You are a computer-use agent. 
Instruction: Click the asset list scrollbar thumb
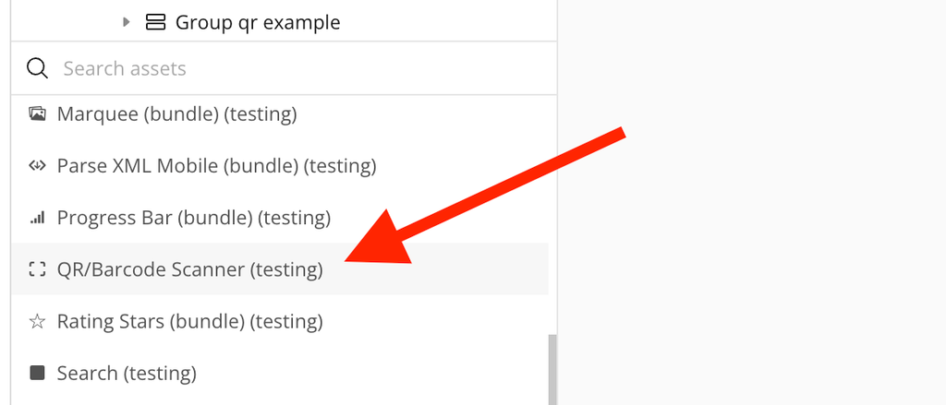[552, 369]
